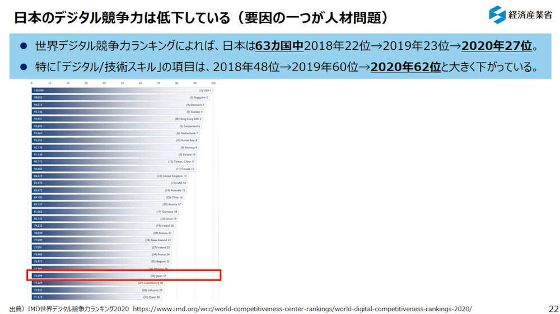560x314 pixels.
Task: Click the New Zealand 22 bar label
Action: pos(158,240)
